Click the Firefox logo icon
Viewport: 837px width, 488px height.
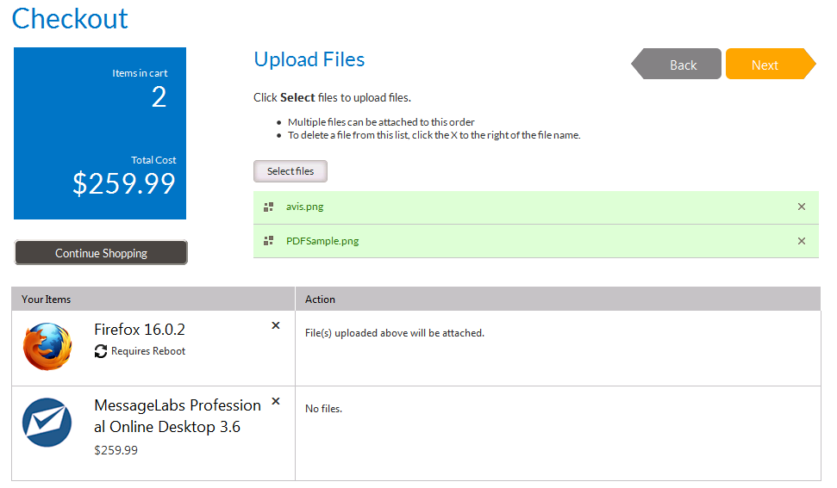[x=47, y=347]
